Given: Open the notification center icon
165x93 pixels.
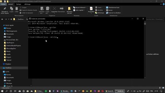Looking at the screenshot, I should pos(161,91).
